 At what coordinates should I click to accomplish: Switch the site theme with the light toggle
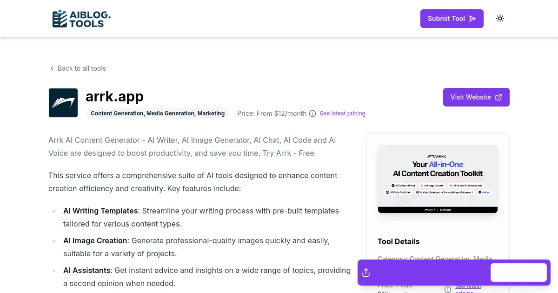pyautogui.click(x=500, y=18)
